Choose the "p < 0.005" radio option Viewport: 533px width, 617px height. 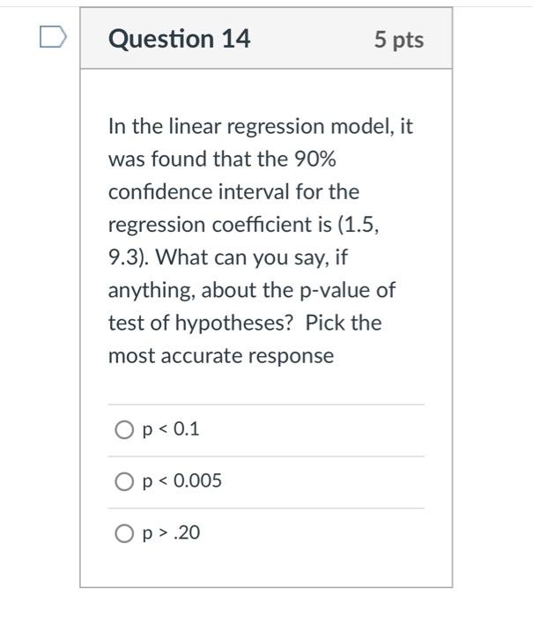click(124, 481)
